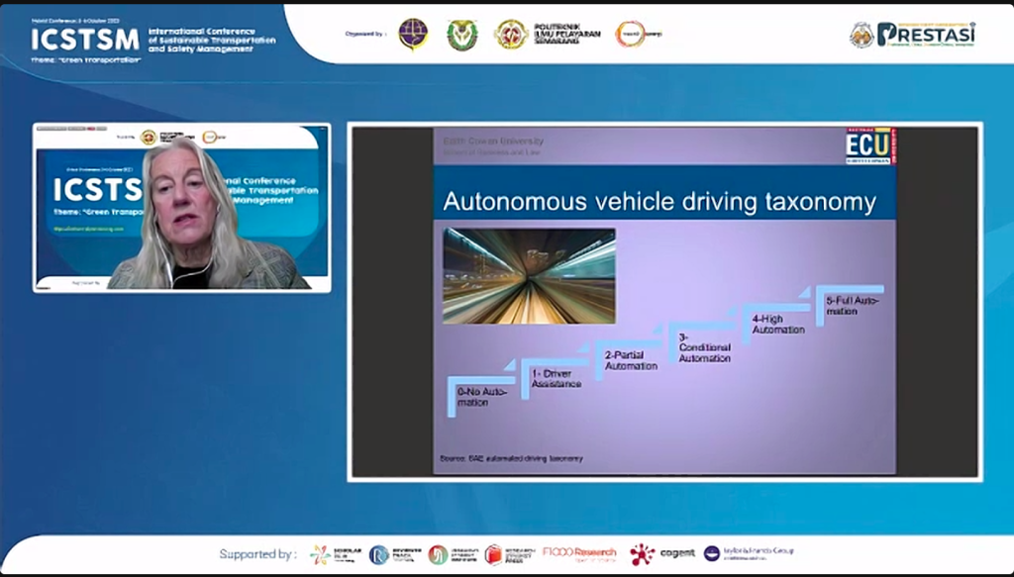This screenshot has height=577, width=1014.
Task: Click the ICSTSM conference title in header
Action: click(85, 39)
